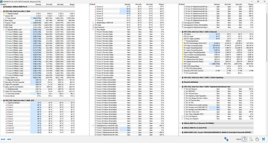Click the lightning icon beside Uncore VID
Viewport: 268px width, 143px height.
(4, 16)
